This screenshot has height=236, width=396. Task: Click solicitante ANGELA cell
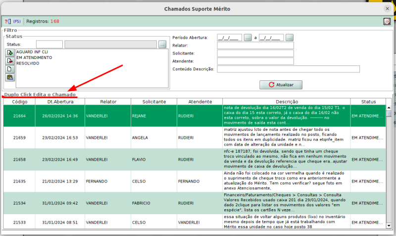click(154, 138)
